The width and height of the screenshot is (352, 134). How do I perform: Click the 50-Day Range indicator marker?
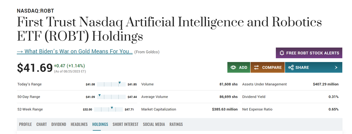click(x=100, y=95)
